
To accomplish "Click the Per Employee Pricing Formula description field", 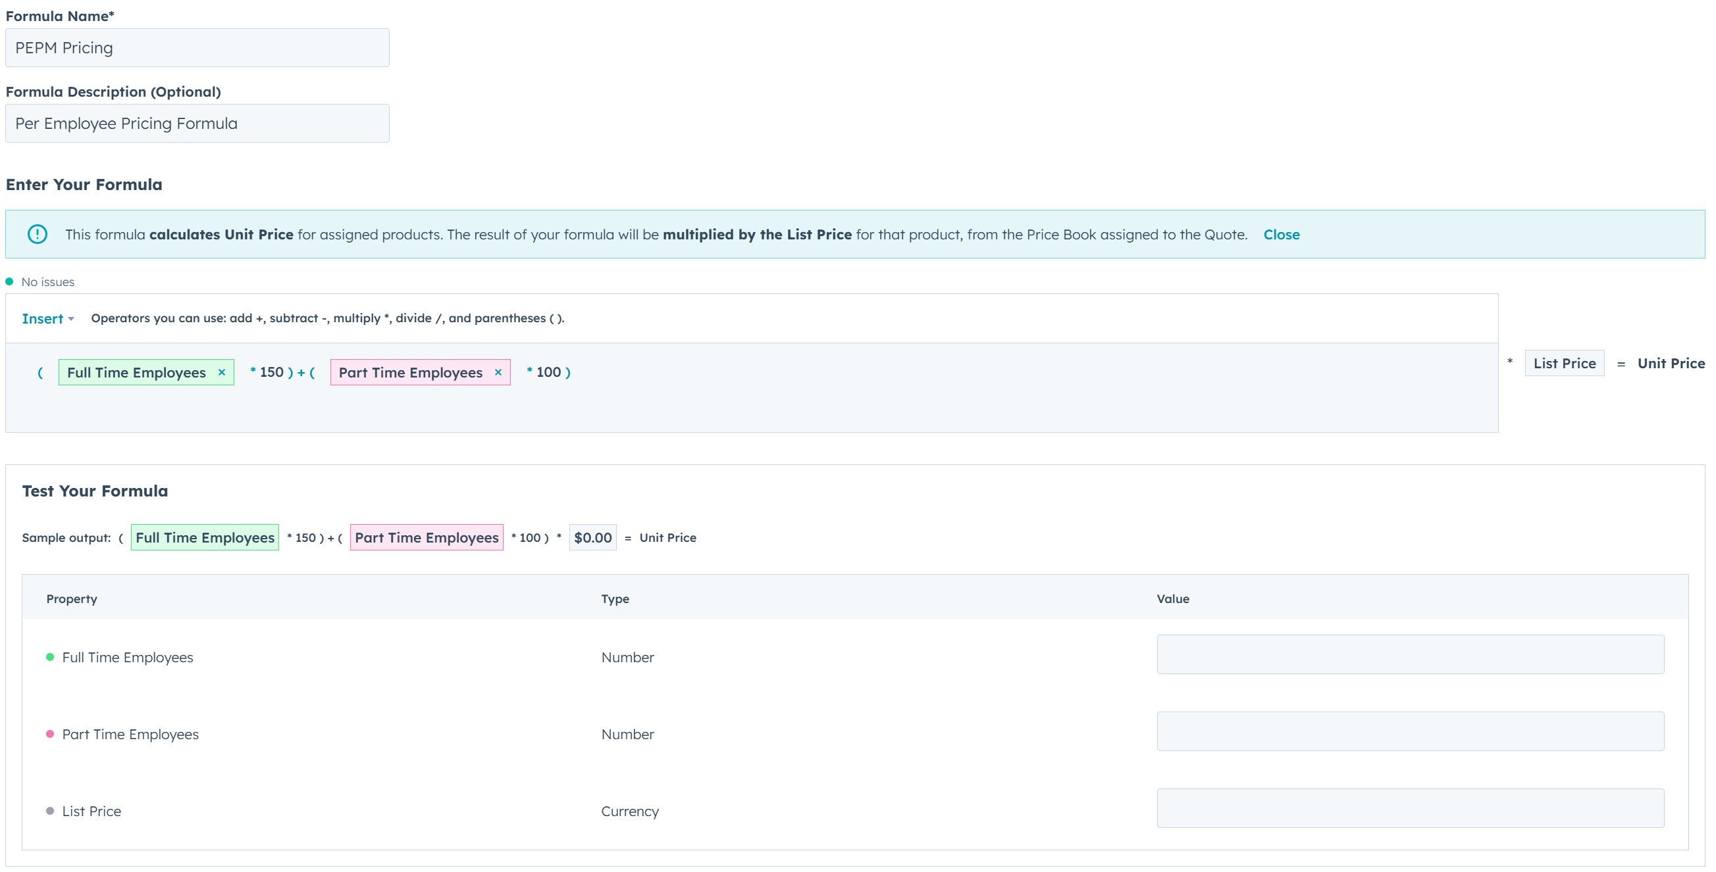I will (197, 122).
